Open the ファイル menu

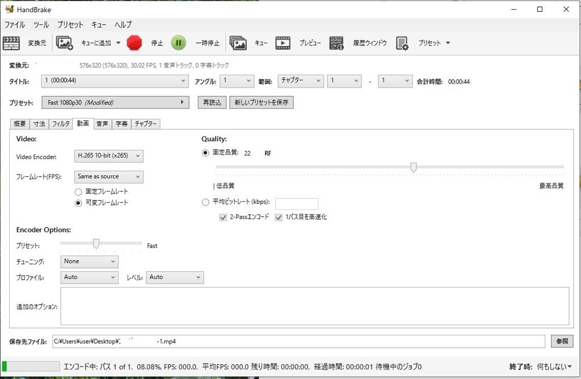pyautogui.click(x=15, y=25)
